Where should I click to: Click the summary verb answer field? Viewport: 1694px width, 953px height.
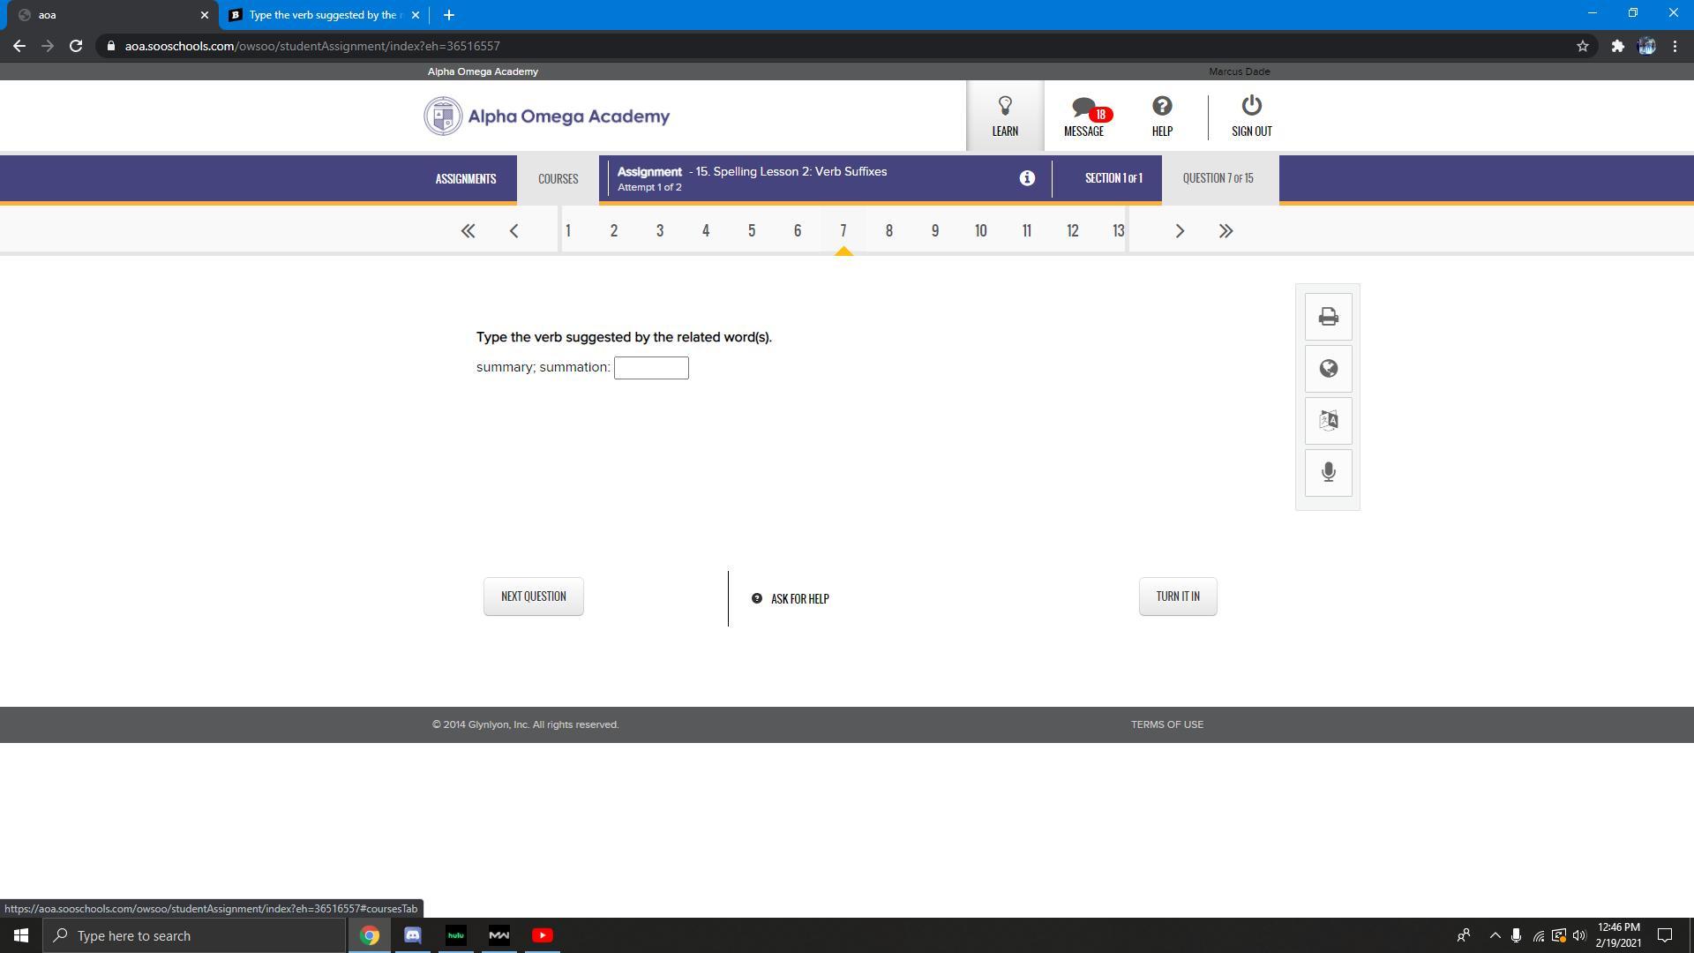[x=651, y=368]
